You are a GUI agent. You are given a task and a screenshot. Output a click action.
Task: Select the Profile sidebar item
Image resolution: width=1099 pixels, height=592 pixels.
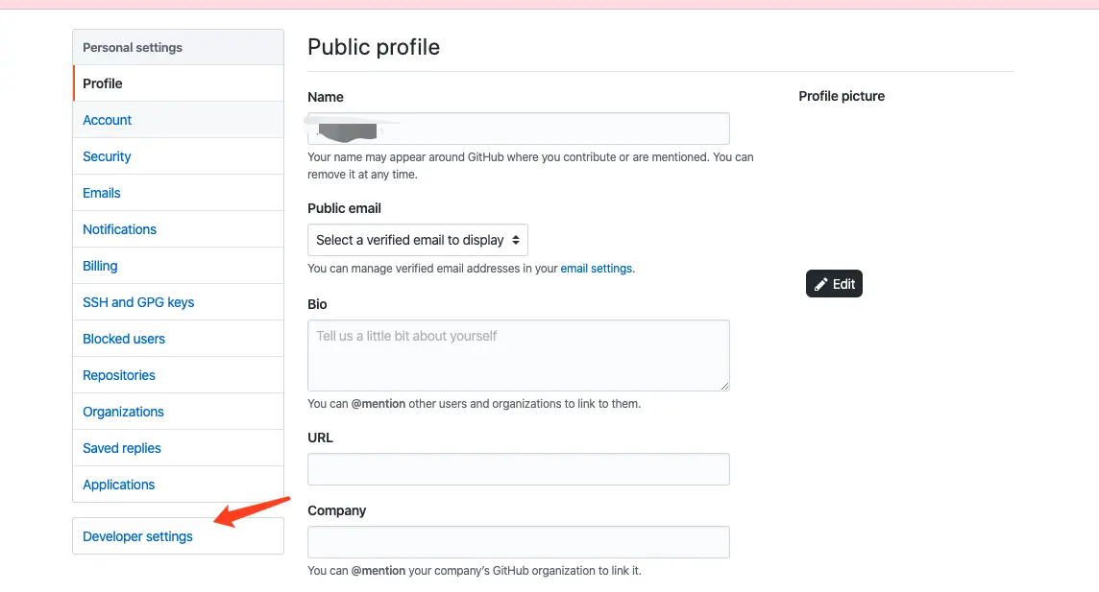pyautogui.click(x=103, y=83)
